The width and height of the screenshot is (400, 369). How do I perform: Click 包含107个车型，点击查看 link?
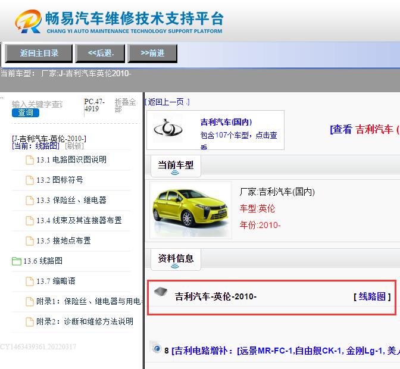[x=239, y=140]
